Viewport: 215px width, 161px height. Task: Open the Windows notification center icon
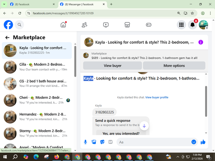click(209, 157)
